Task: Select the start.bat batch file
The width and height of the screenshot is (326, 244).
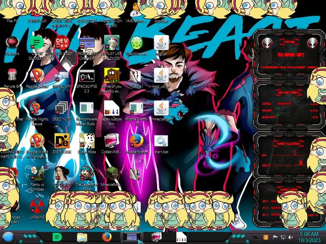Action: coord(161,144)
